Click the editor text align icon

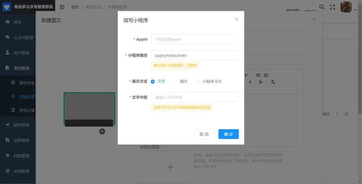261,82
